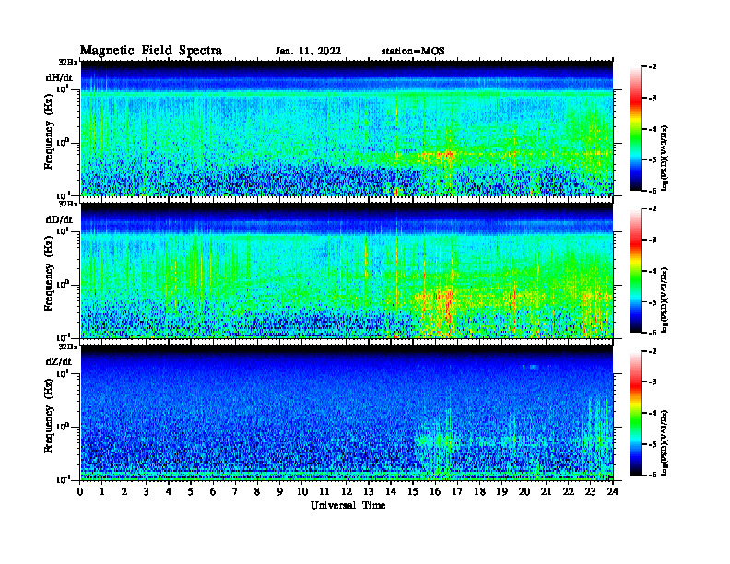Click the "18" hour tick label on time axis
This screenshot has width=730, height=564.
[x=479, y=491]
